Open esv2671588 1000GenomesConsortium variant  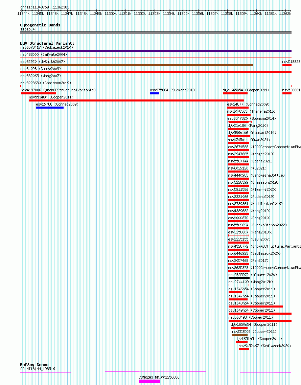264,147
